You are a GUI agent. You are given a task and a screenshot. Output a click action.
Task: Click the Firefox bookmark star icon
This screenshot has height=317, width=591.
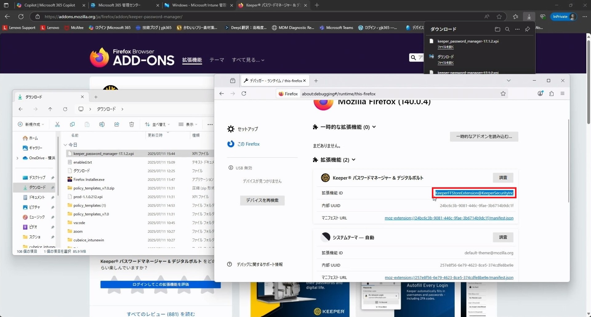[x=503, y=94]
